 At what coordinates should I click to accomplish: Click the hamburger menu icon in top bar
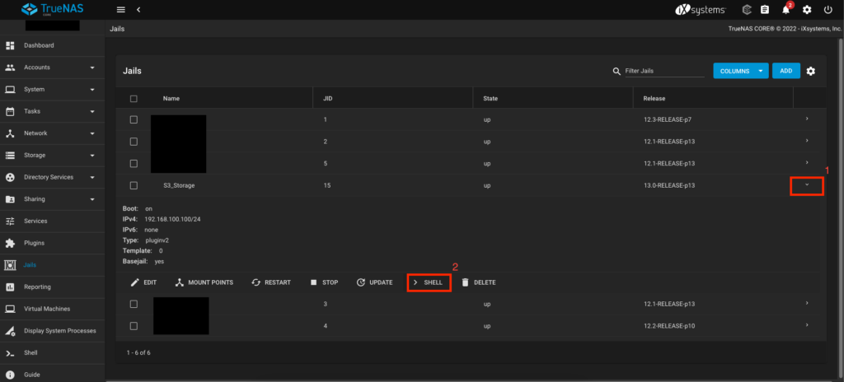[121, 9]
